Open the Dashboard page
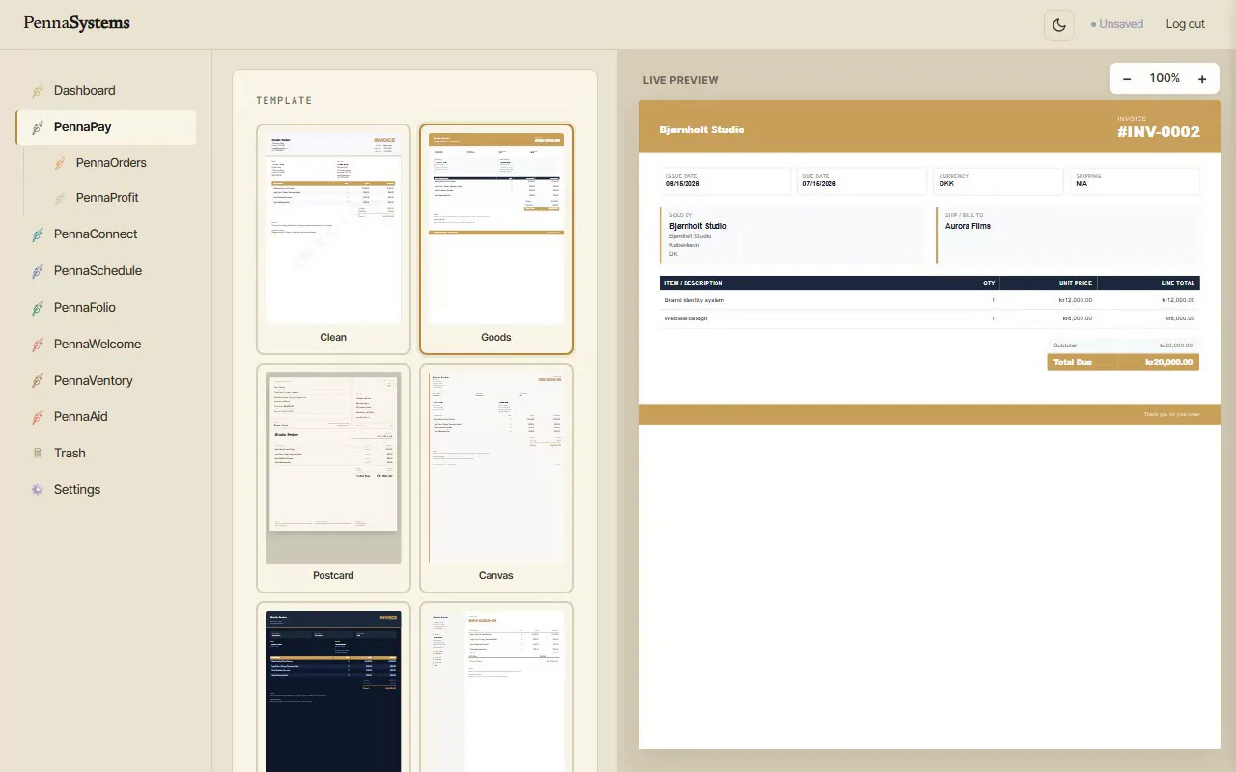 [x=106, y=91]
